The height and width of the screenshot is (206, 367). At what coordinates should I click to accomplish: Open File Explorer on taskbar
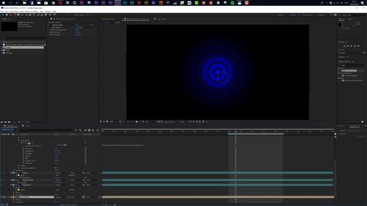pos(24,3)
